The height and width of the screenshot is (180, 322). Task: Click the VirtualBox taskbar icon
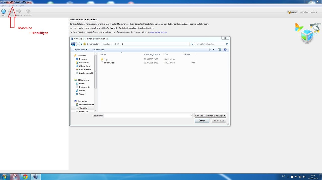(x=35, y=177)
